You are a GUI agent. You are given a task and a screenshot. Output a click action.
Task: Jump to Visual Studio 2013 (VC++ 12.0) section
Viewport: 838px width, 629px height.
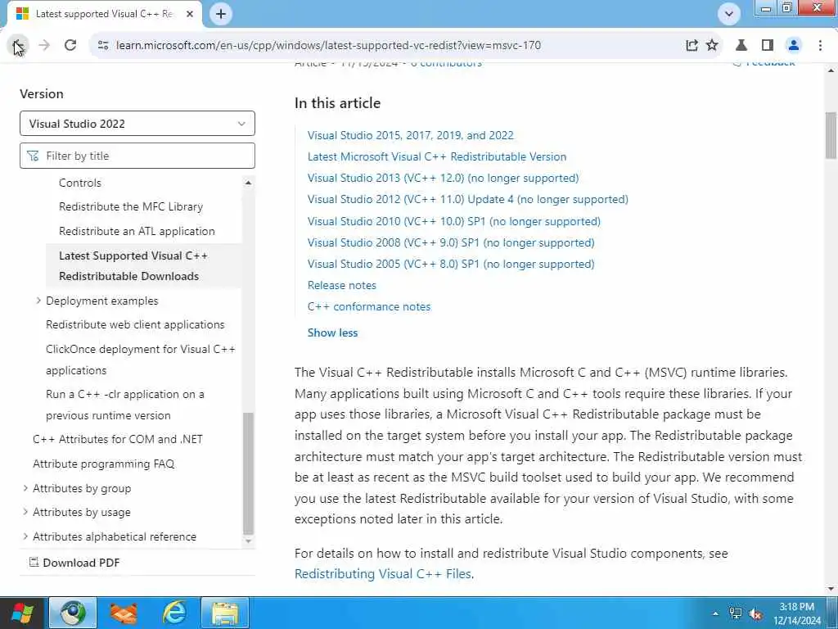coord(443,178)
